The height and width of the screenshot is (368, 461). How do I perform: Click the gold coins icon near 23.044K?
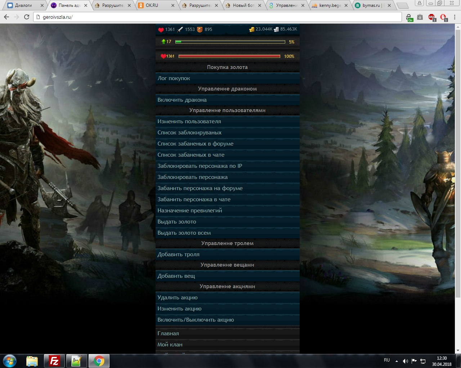pyautogui.click(x=252, y=29)
